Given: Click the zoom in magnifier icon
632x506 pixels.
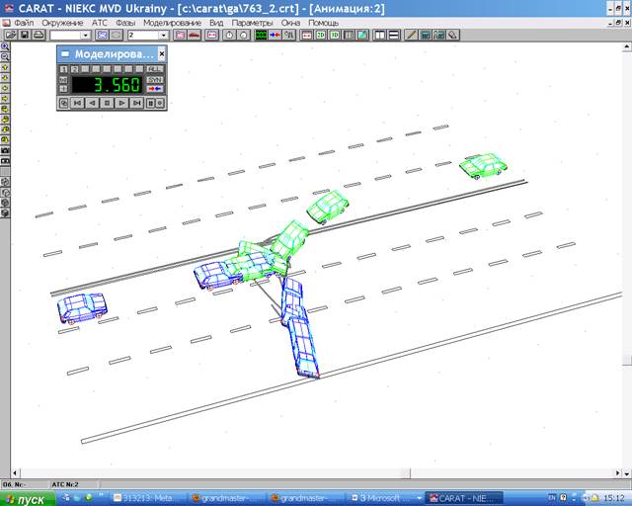Looking at the screenshot, I should click(x=5, y=47).
